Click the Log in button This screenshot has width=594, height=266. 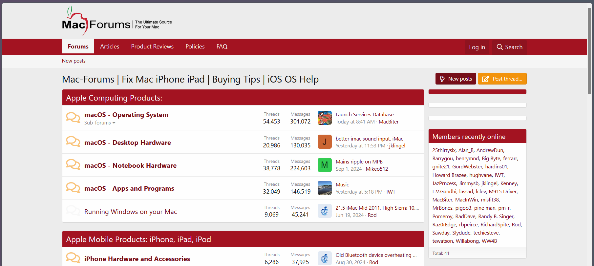(x=477, y=47)
